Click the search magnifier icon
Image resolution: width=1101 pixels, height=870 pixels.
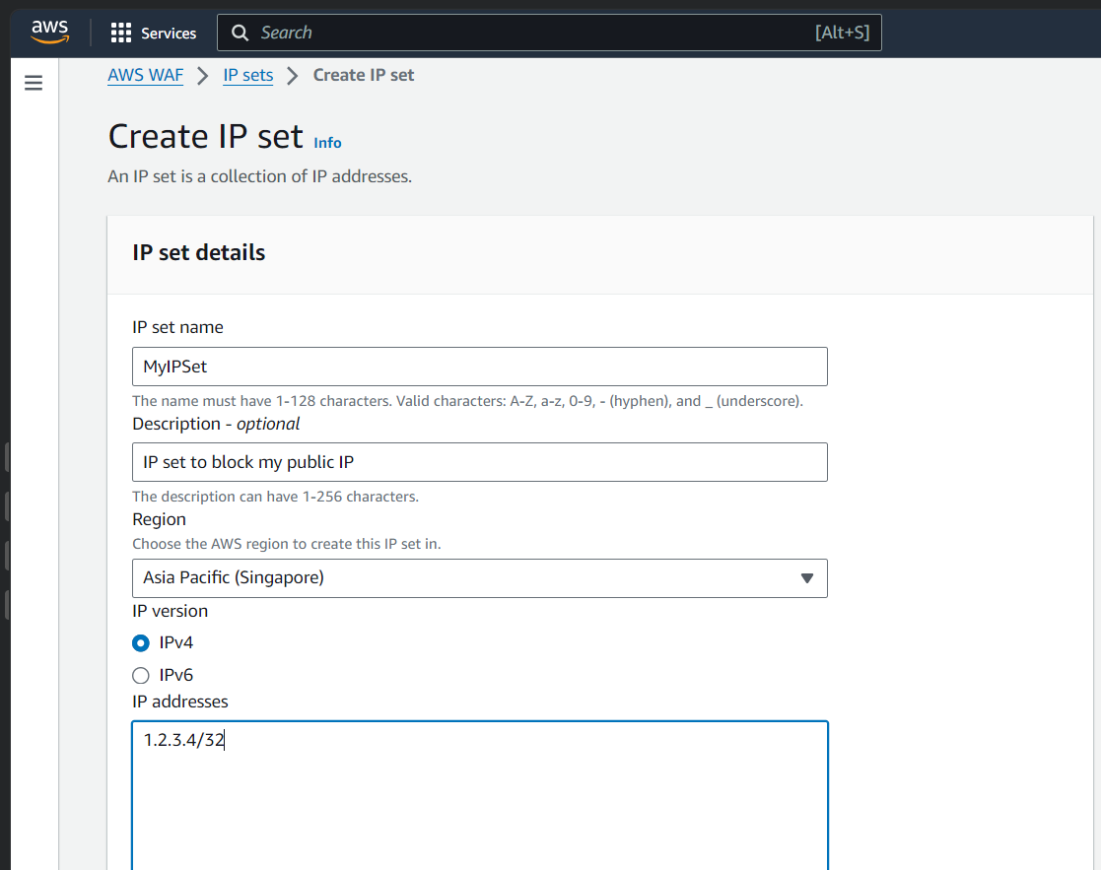[240, 33]
